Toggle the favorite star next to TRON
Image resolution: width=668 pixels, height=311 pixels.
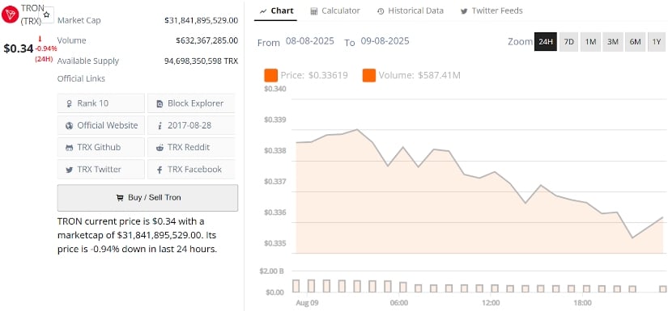click(x=46, y=15)
